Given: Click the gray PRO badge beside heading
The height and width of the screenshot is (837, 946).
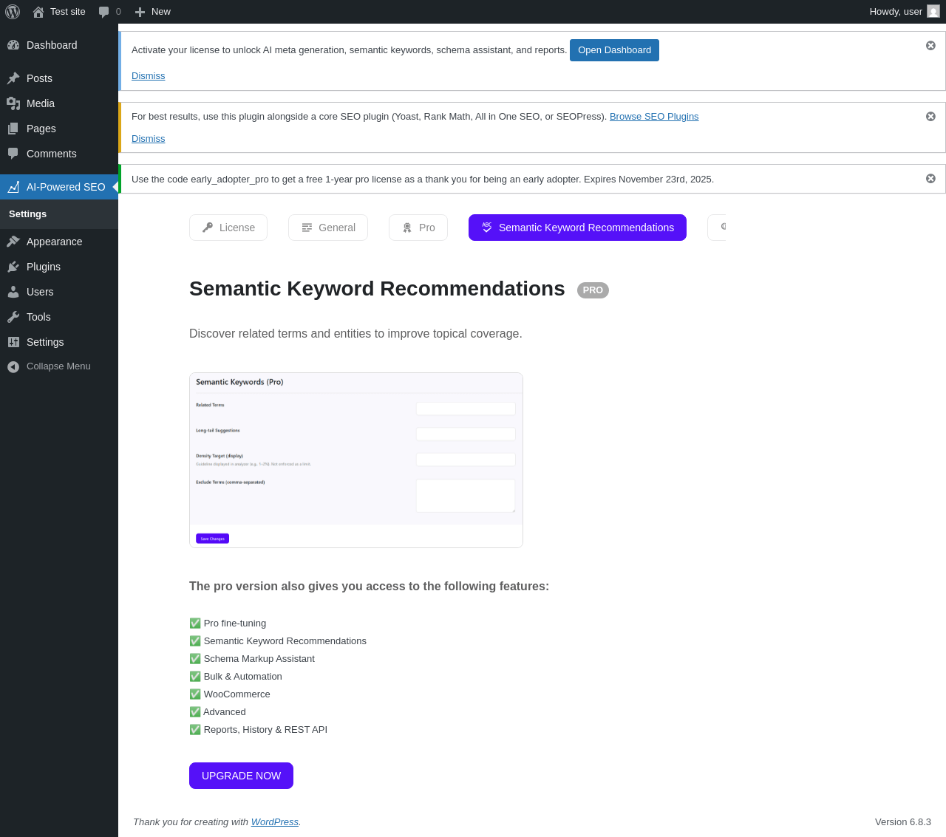Looking at the screenshot, I should click(593, 290).
